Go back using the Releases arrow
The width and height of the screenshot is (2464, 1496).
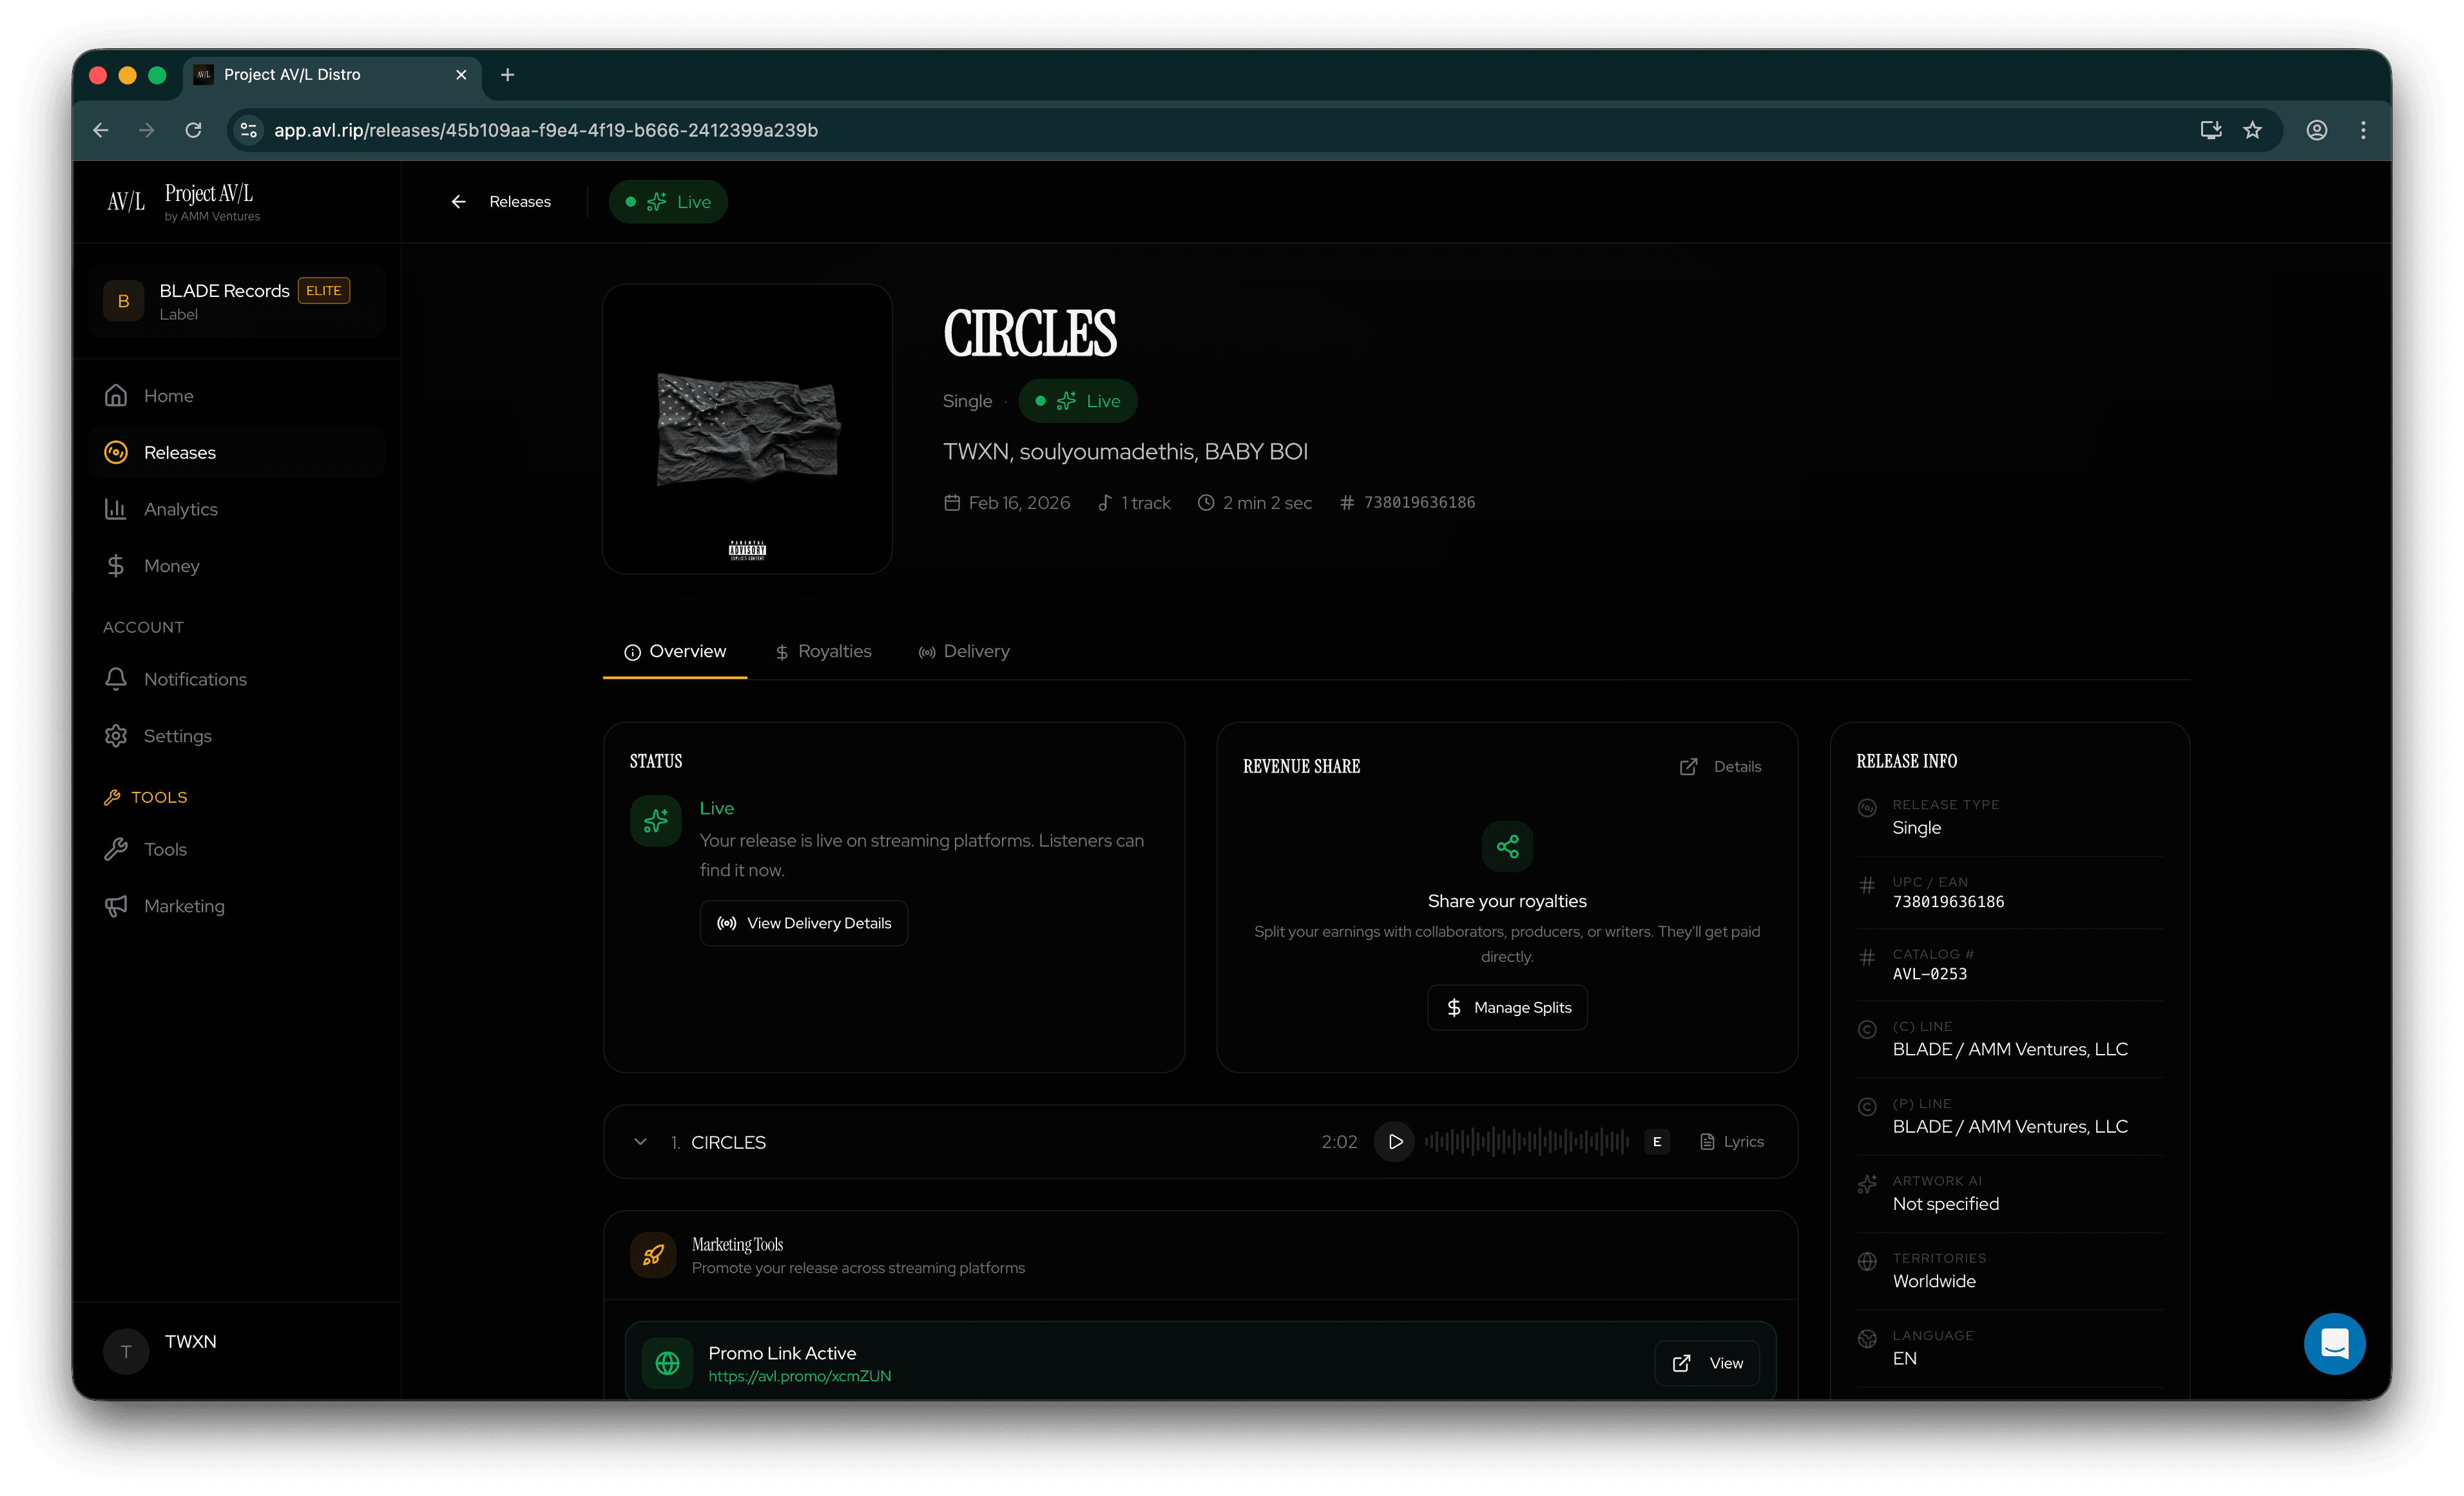pos(459,202)
